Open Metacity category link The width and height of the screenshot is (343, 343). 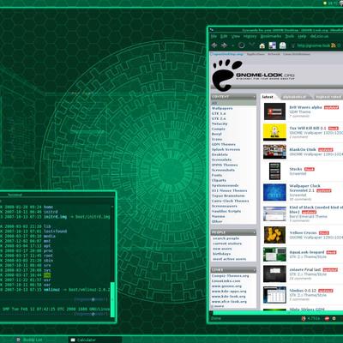click(220, 123)
